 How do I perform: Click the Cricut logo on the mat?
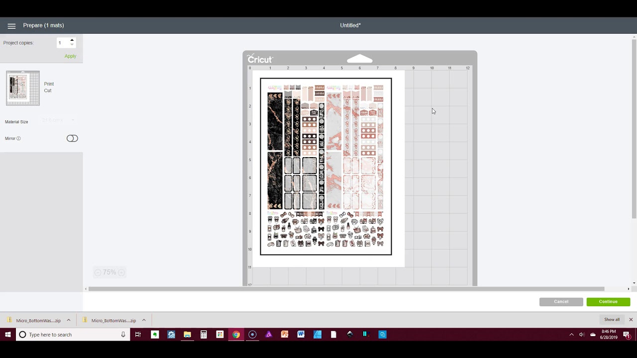tap(259, 59)
